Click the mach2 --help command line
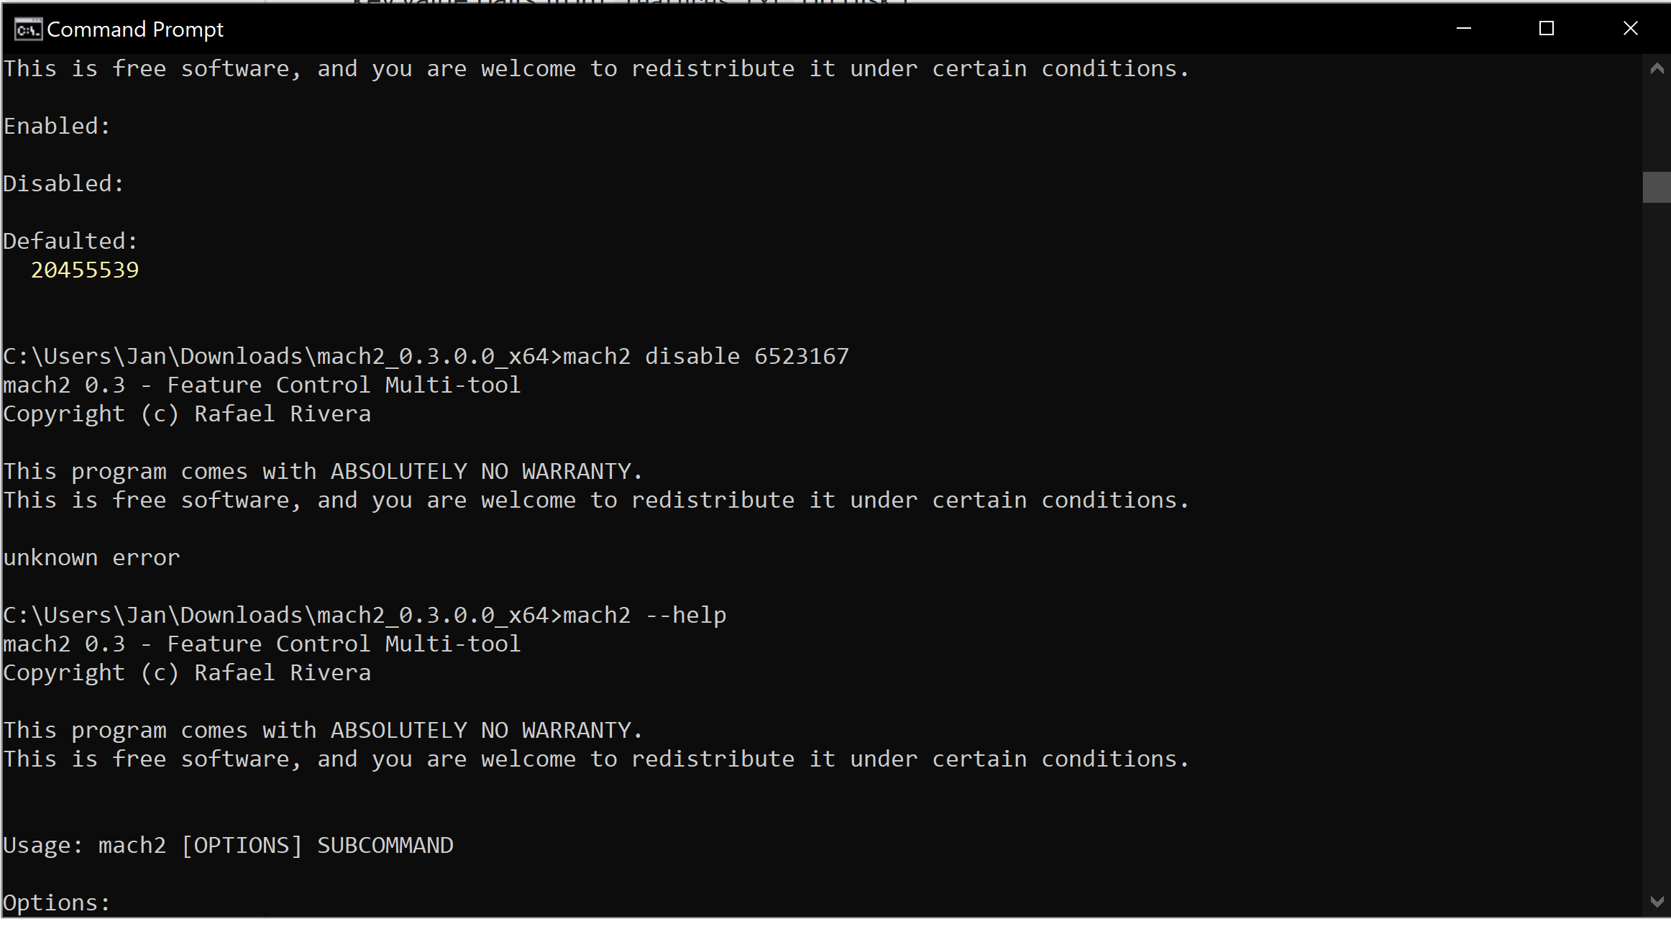This screenshot has height=932, width=1671. coord(644,615)
